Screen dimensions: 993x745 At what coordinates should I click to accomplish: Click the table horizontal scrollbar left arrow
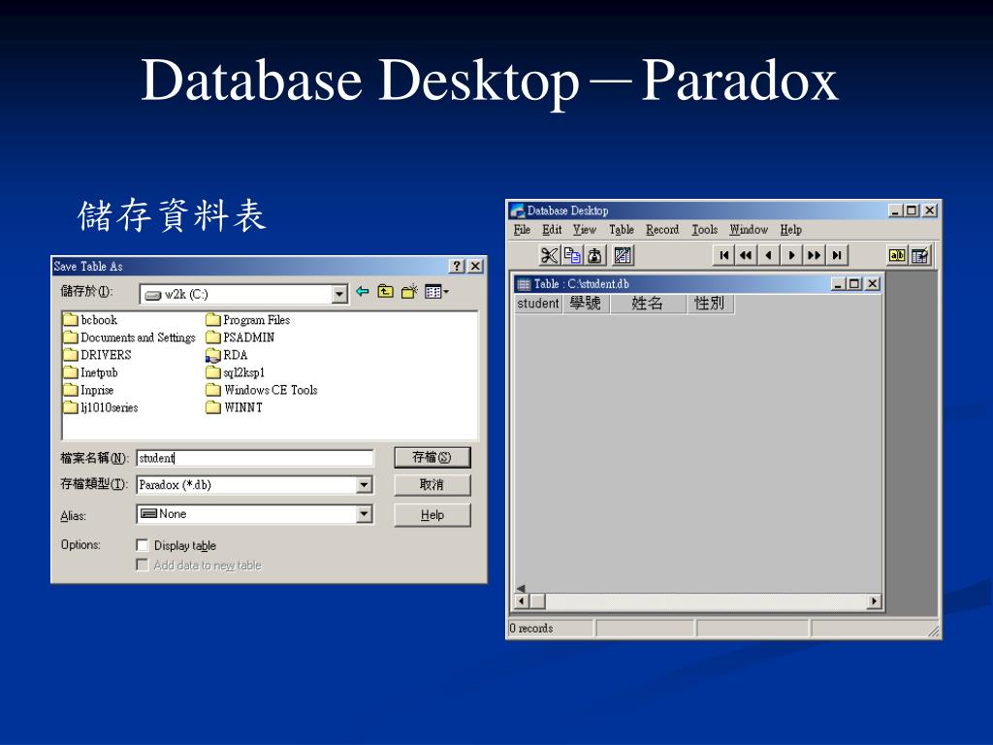pyautogui.click(x=522, y=600)
